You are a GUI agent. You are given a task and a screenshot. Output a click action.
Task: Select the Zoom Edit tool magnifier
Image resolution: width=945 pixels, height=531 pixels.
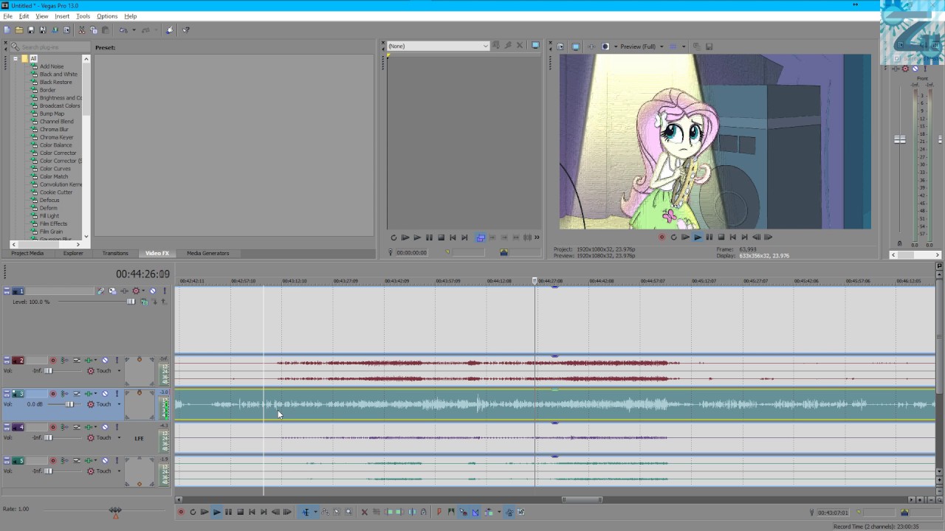[x=348, y=512]
